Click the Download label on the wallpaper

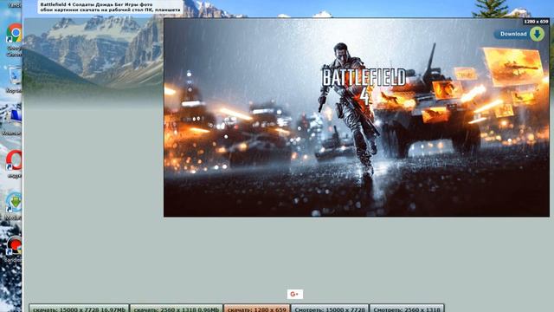513,34
